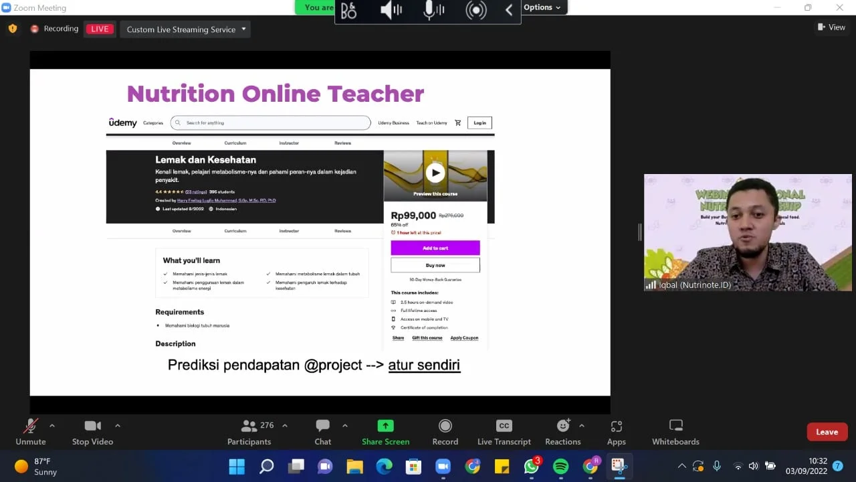The height and width of the screenshot is (482, 856).
Task: Open the Reactions menu
Action: pos(563,432)
